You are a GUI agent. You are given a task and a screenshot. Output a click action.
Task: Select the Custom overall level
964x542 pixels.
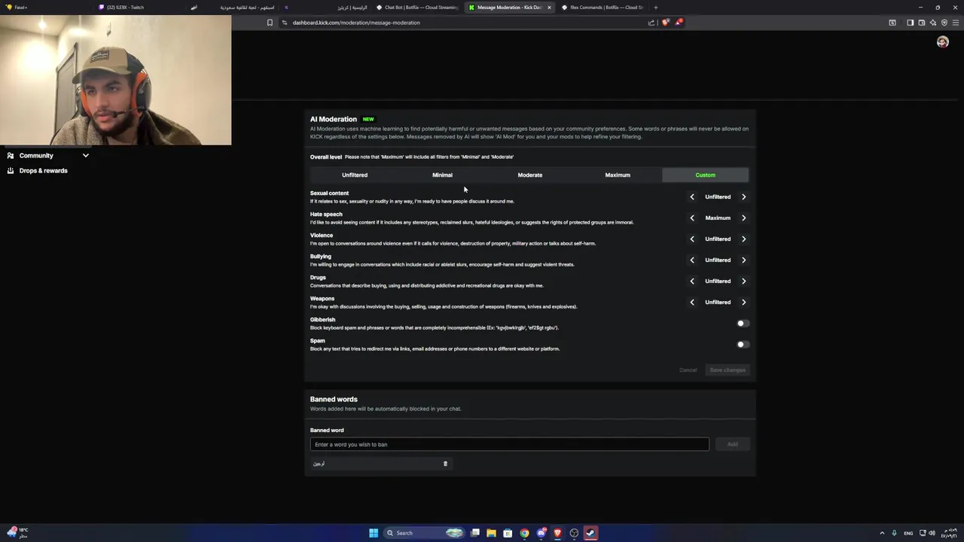pos(705,175)
